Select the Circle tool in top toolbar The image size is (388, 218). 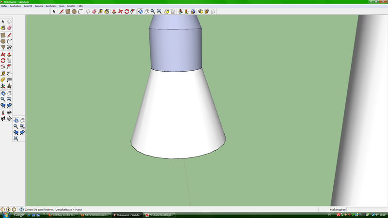pos(74,11)
